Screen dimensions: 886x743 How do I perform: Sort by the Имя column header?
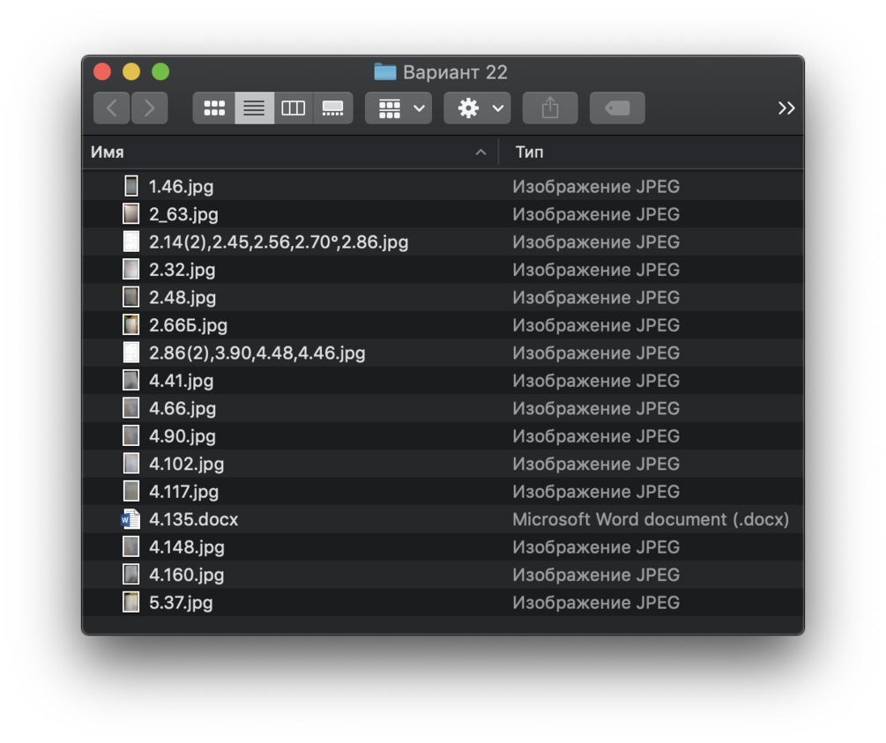pyautogui.click(x=290, y=152)
